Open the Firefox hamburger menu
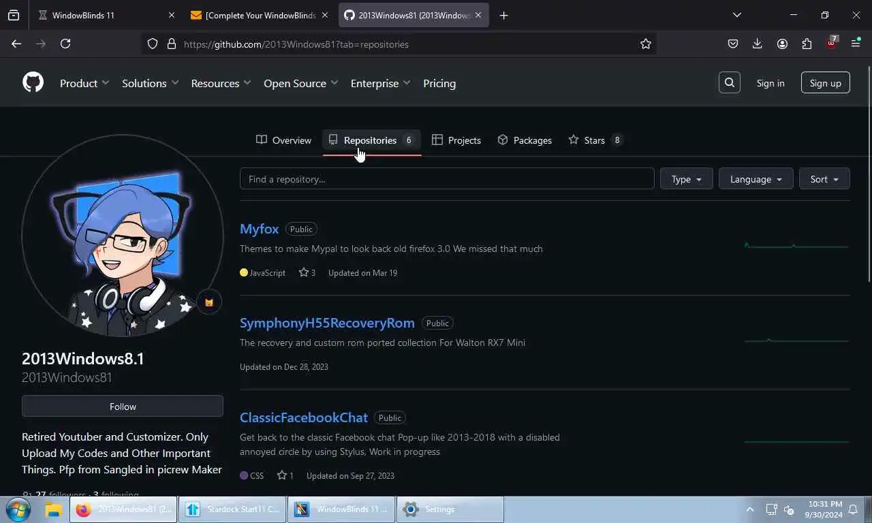The width and height of the screenshot is (872, 523). [x=856, y=44]
